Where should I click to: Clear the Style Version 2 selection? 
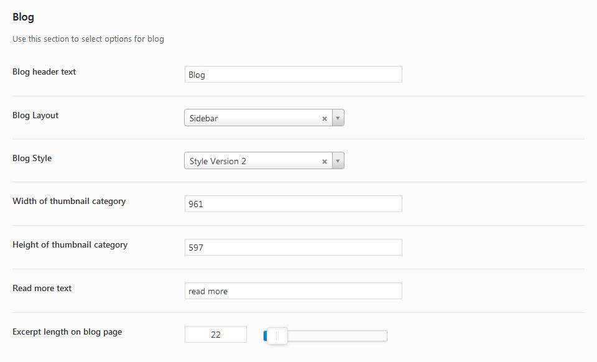point(325,162)
